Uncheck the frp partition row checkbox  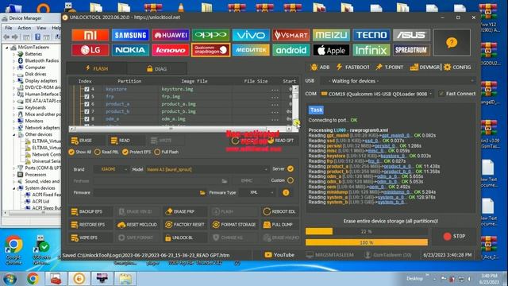pyautogui.click(x=87, y=96)
